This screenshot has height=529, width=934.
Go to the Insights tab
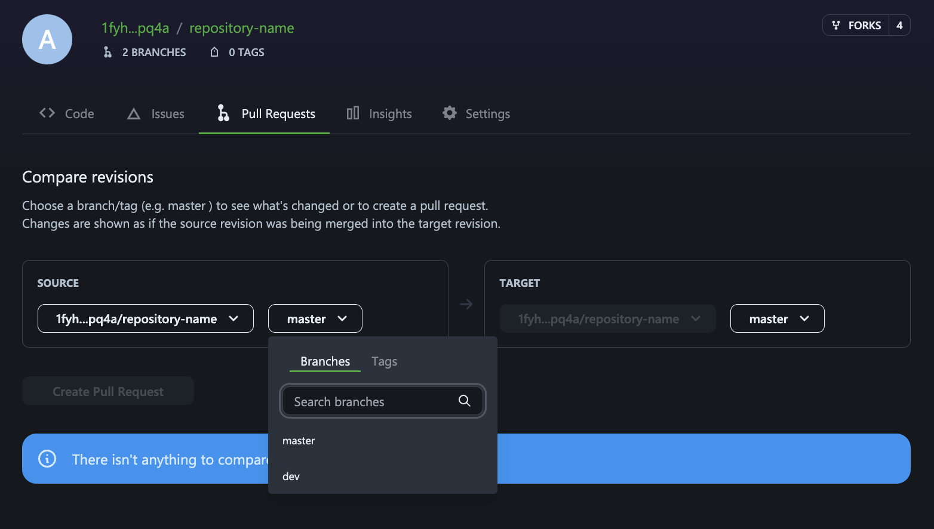point(379,113)
